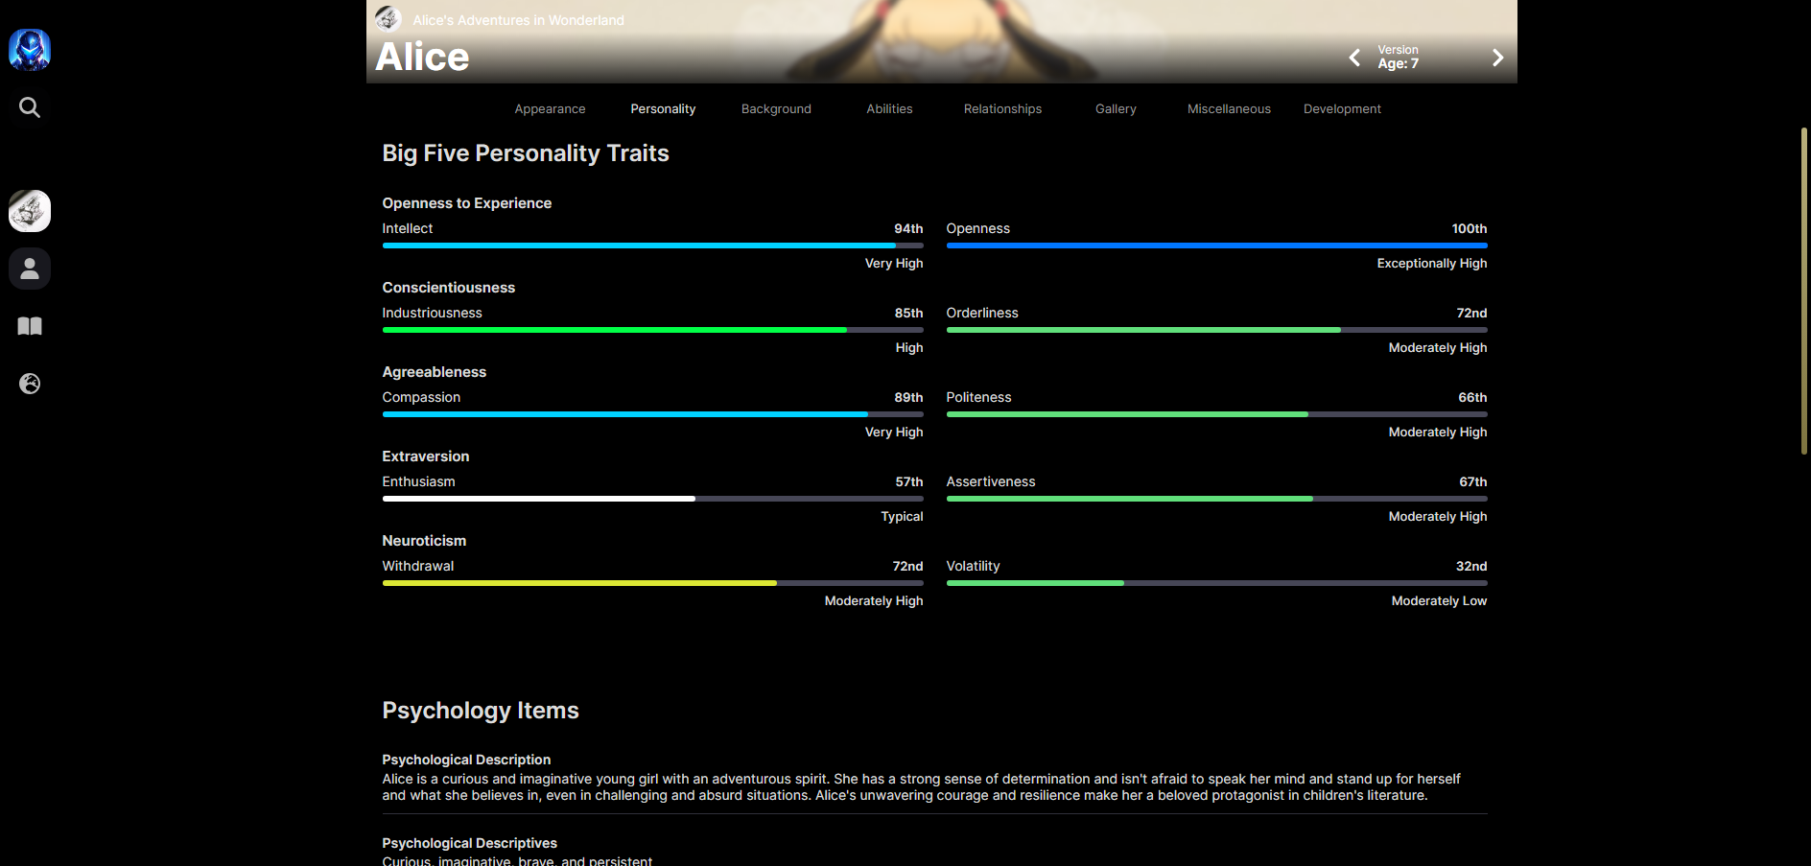Go to next version with right chevron

[1497, 58]
